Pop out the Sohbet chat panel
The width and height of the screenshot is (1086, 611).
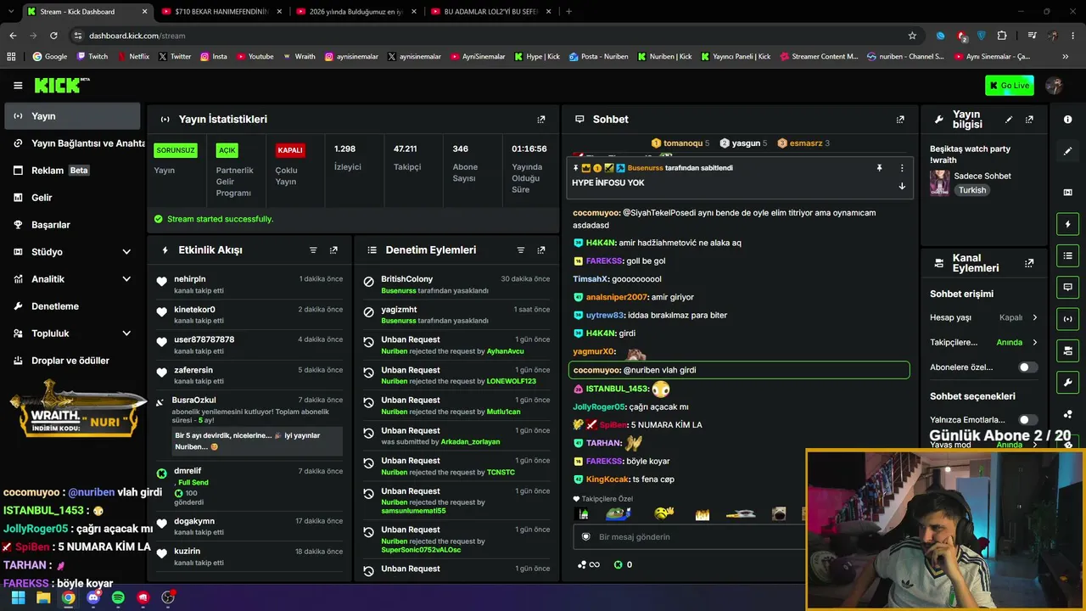coord(900,120)
